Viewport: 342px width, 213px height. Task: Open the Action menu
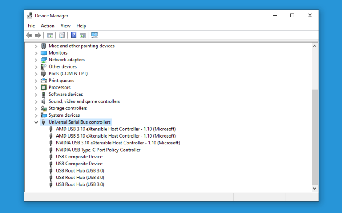tap(47, 26)
